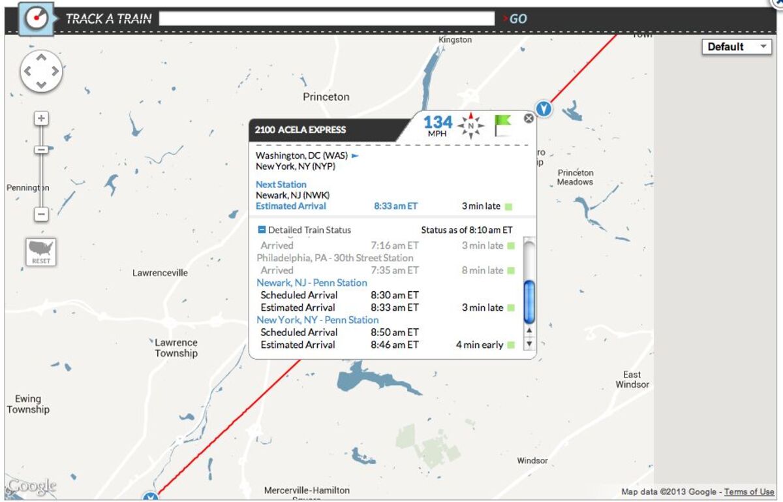The image size is (783, 502).
Task: Close the 2100 Acela Express popup
Action: pos(529,118)
